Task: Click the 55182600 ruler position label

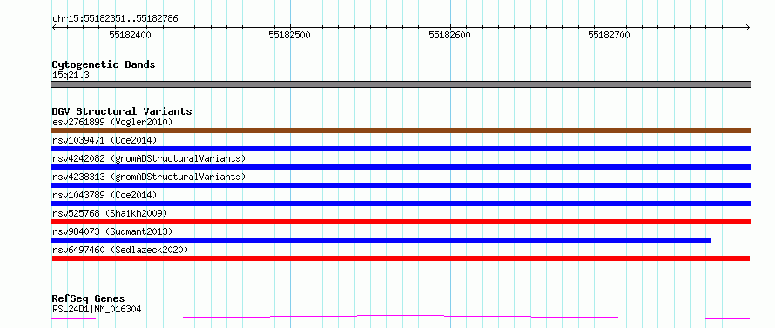Action: pos(450,36)
